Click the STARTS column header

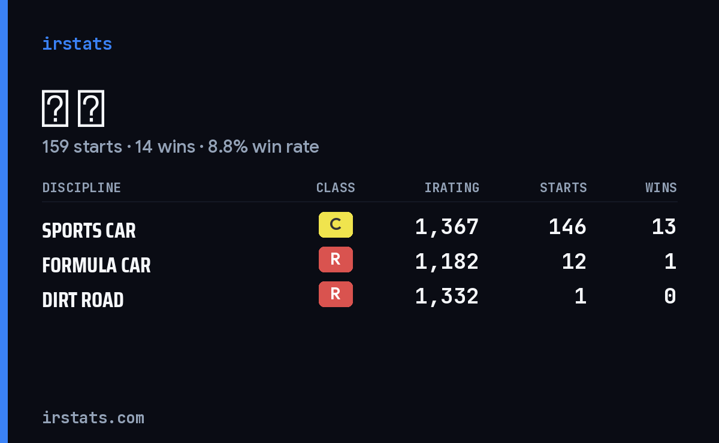point(563,187)
